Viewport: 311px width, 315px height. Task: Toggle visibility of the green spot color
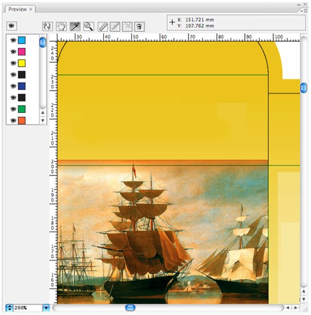13,109
